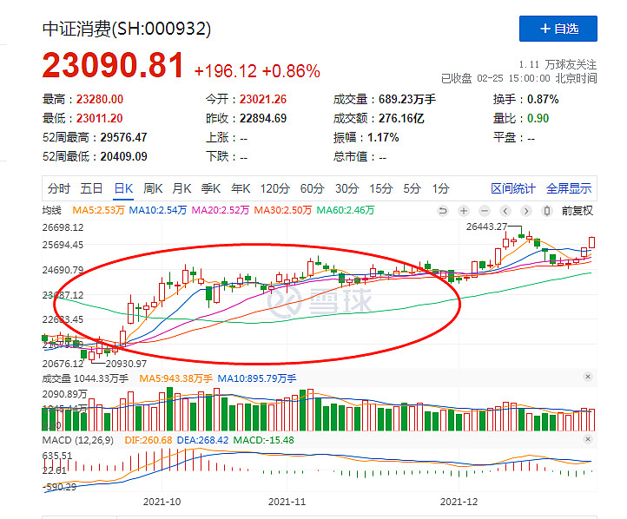Open the 周K weekly chart tab
Screen dimensions: 627x519
[153, 188]
